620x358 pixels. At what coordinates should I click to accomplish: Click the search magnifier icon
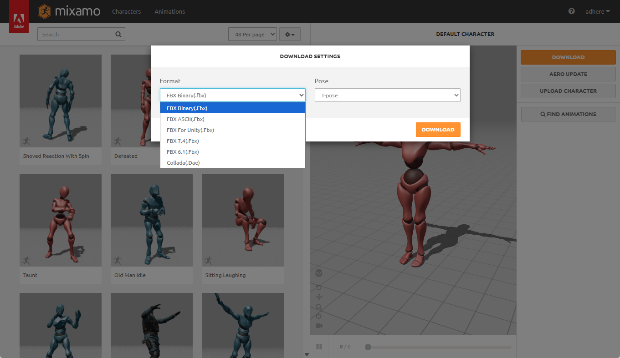(x=118, y=34)
